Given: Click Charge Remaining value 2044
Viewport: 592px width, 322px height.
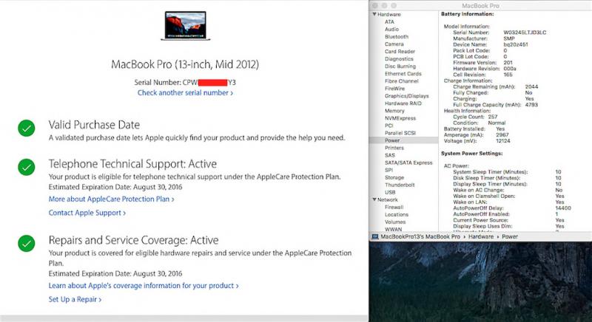Looking at the screenshot, I should point(531,86).
